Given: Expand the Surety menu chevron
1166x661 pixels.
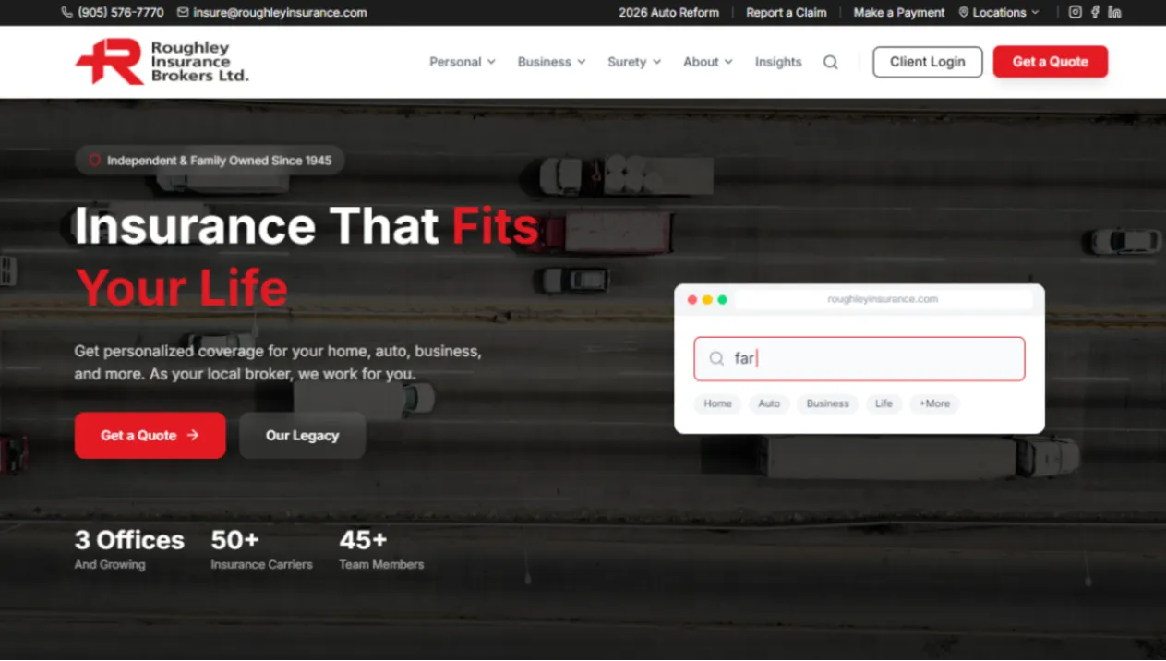Looking at the screenshot, I should coord(657,62).
